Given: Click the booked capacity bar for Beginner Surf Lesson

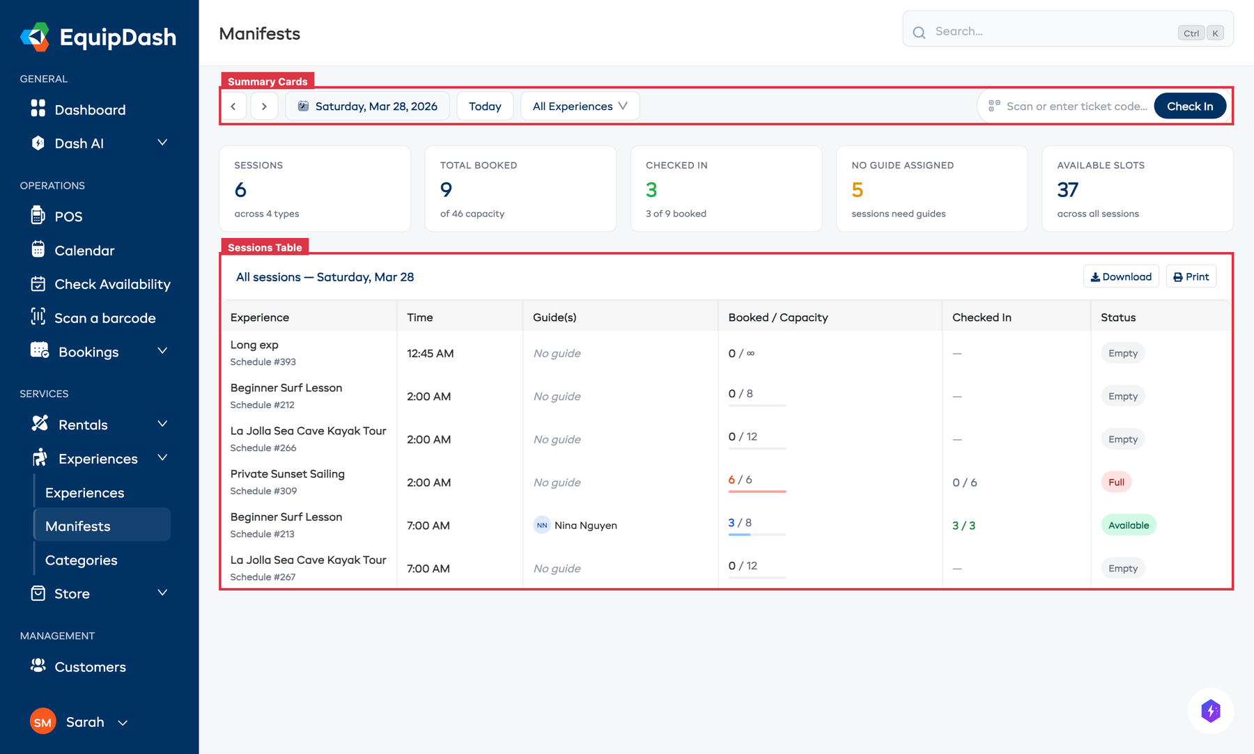Looking at the screenshot, I should click(x=757, y=535).
